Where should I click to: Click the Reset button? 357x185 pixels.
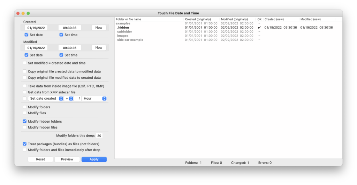(40, 159)
